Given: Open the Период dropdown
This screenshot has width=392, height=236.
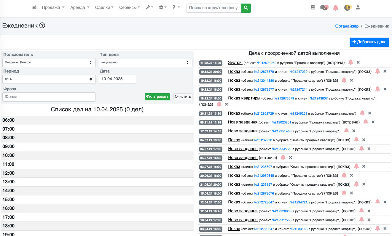Looking at the screenshot, I should (49, 79).
